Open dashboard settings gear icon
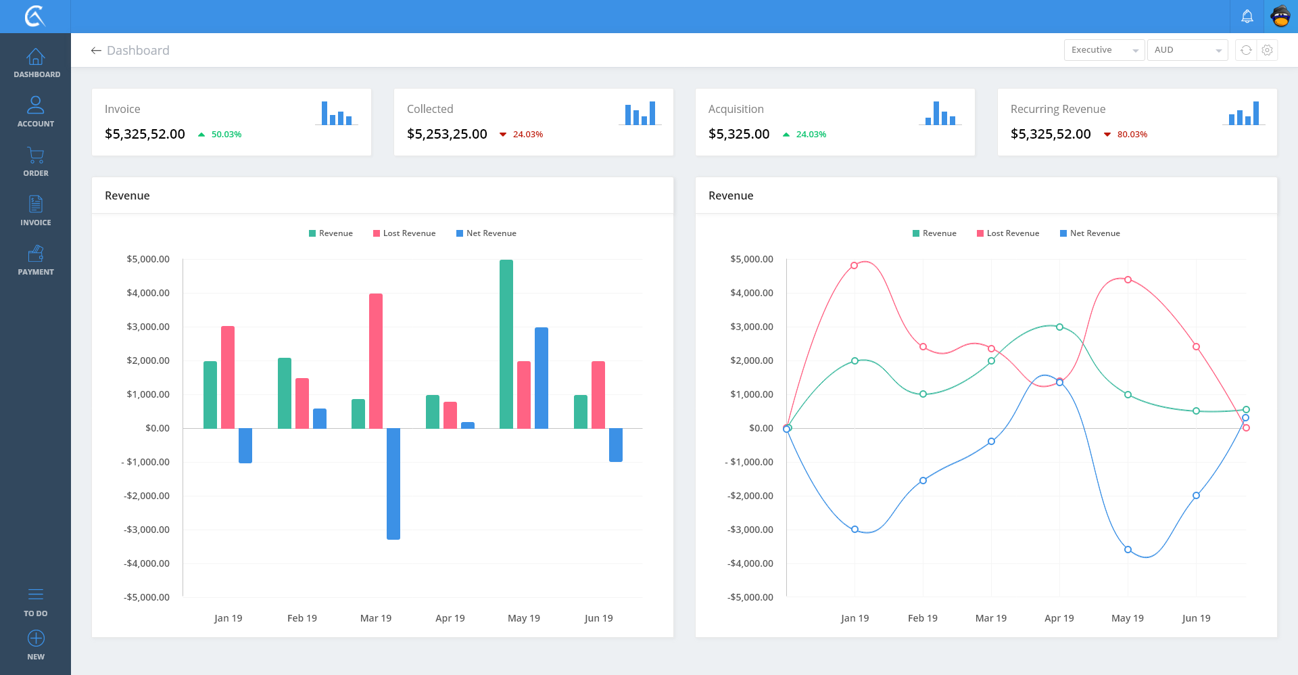Screen dimensions: 1298x675 (1268, 50)
